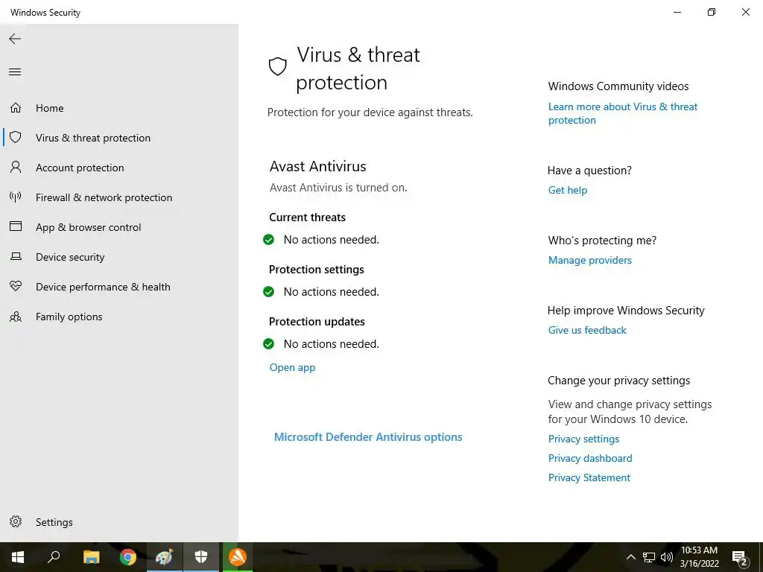The height and width of the screenshot is (572, 763).
Task: Click the App & browser control window icon
Action: pos(16,226)
